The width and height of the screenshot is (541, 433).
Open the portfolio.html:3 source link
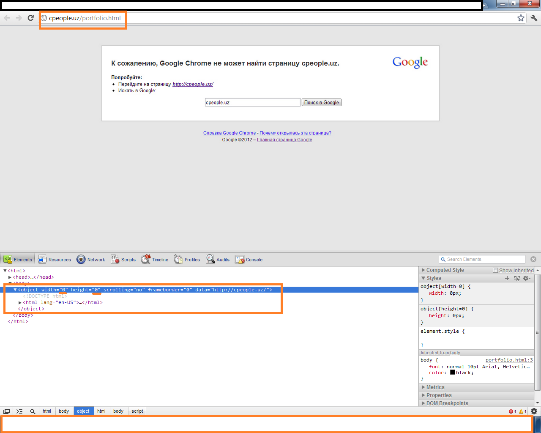[509, 360]
